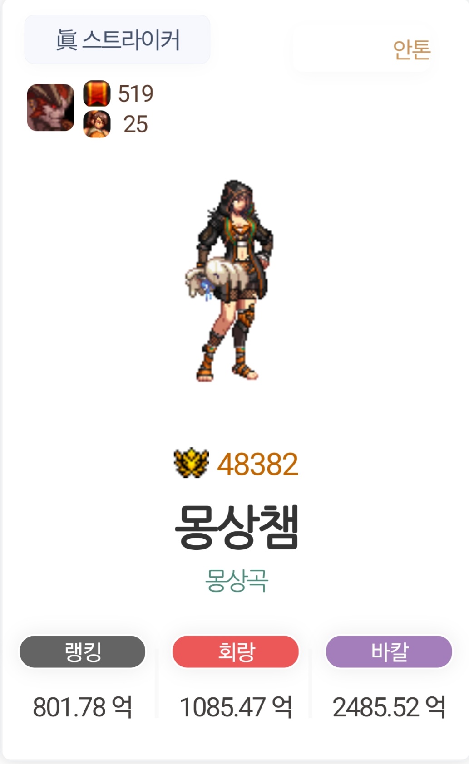The image size is (469, 764).
Task: Click the 1085.47 억 corridor damage value
Action: 236,707
